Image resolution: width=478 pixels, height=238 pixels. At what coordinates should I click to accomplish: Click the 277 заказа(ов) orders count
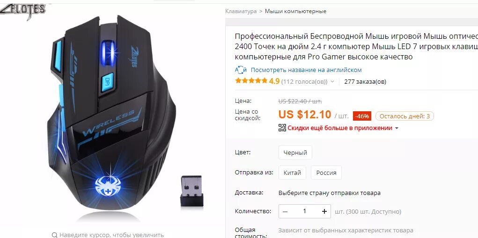coord(365,81)
